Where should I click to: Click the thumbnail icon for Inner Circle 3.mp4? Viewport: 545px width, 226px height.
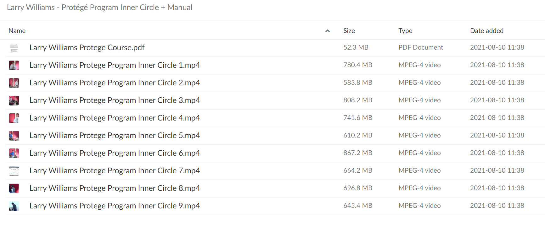tap(14, 100)
